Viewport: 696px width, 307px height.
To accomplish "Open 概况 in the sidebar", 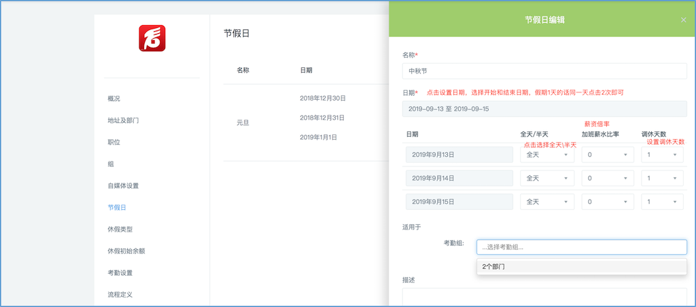I will 114,98.
